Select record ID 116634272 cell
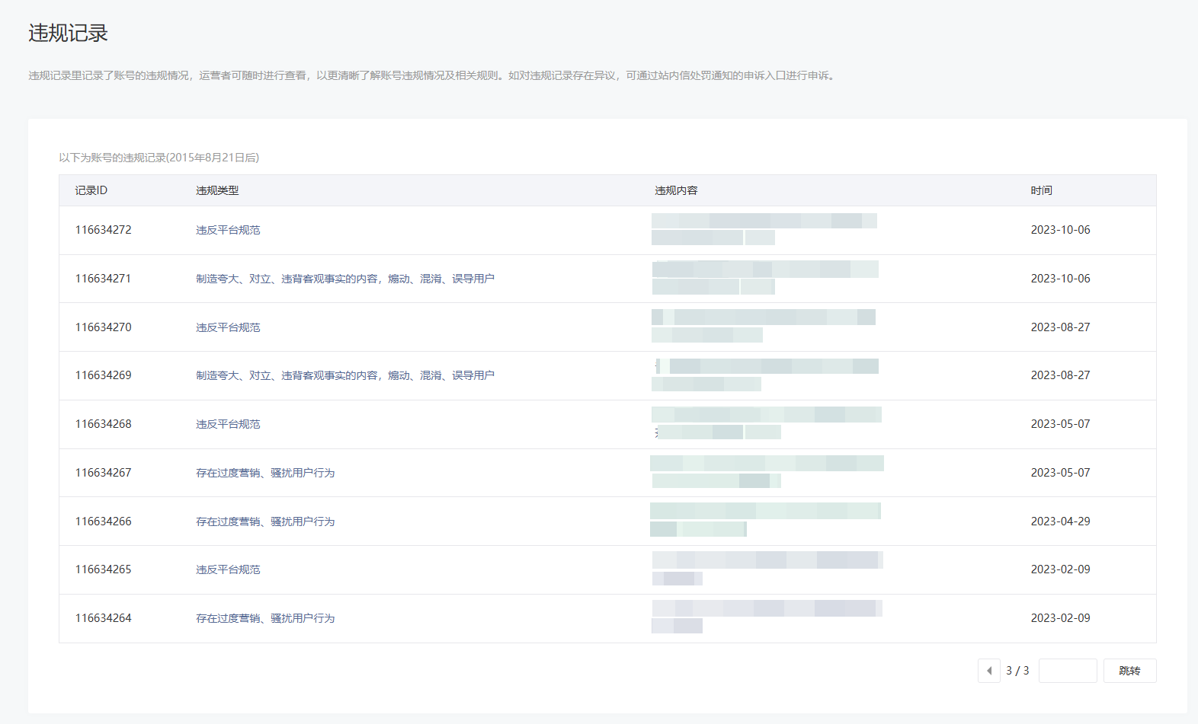This screenshot has height=724, width=1198. (103, 230)
